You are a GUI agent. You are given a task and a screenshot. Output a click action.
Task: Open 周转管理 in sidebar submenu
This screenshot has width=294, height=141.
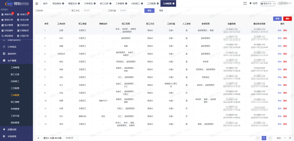(x=15, y=122)
